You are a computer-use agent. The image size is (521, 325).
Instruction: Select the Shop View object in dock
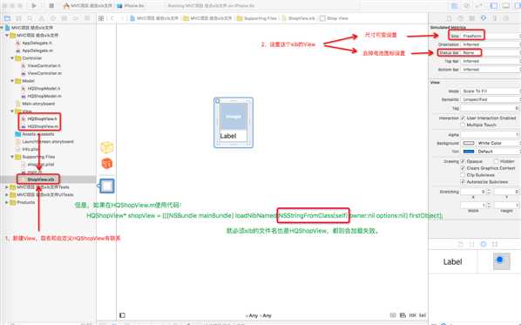click(106, 186)
